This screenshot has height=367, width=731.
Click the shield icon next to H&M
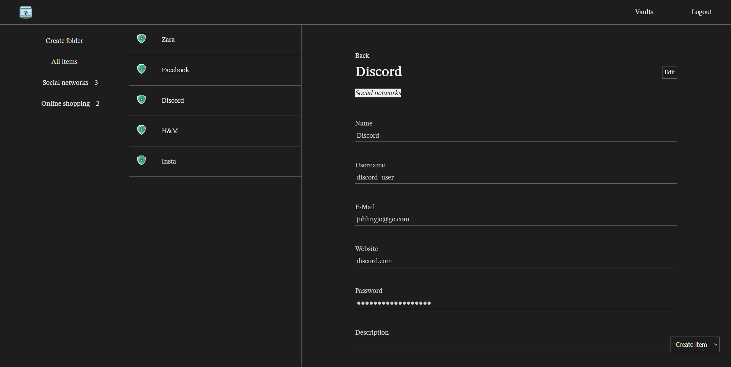click(141, 130)
